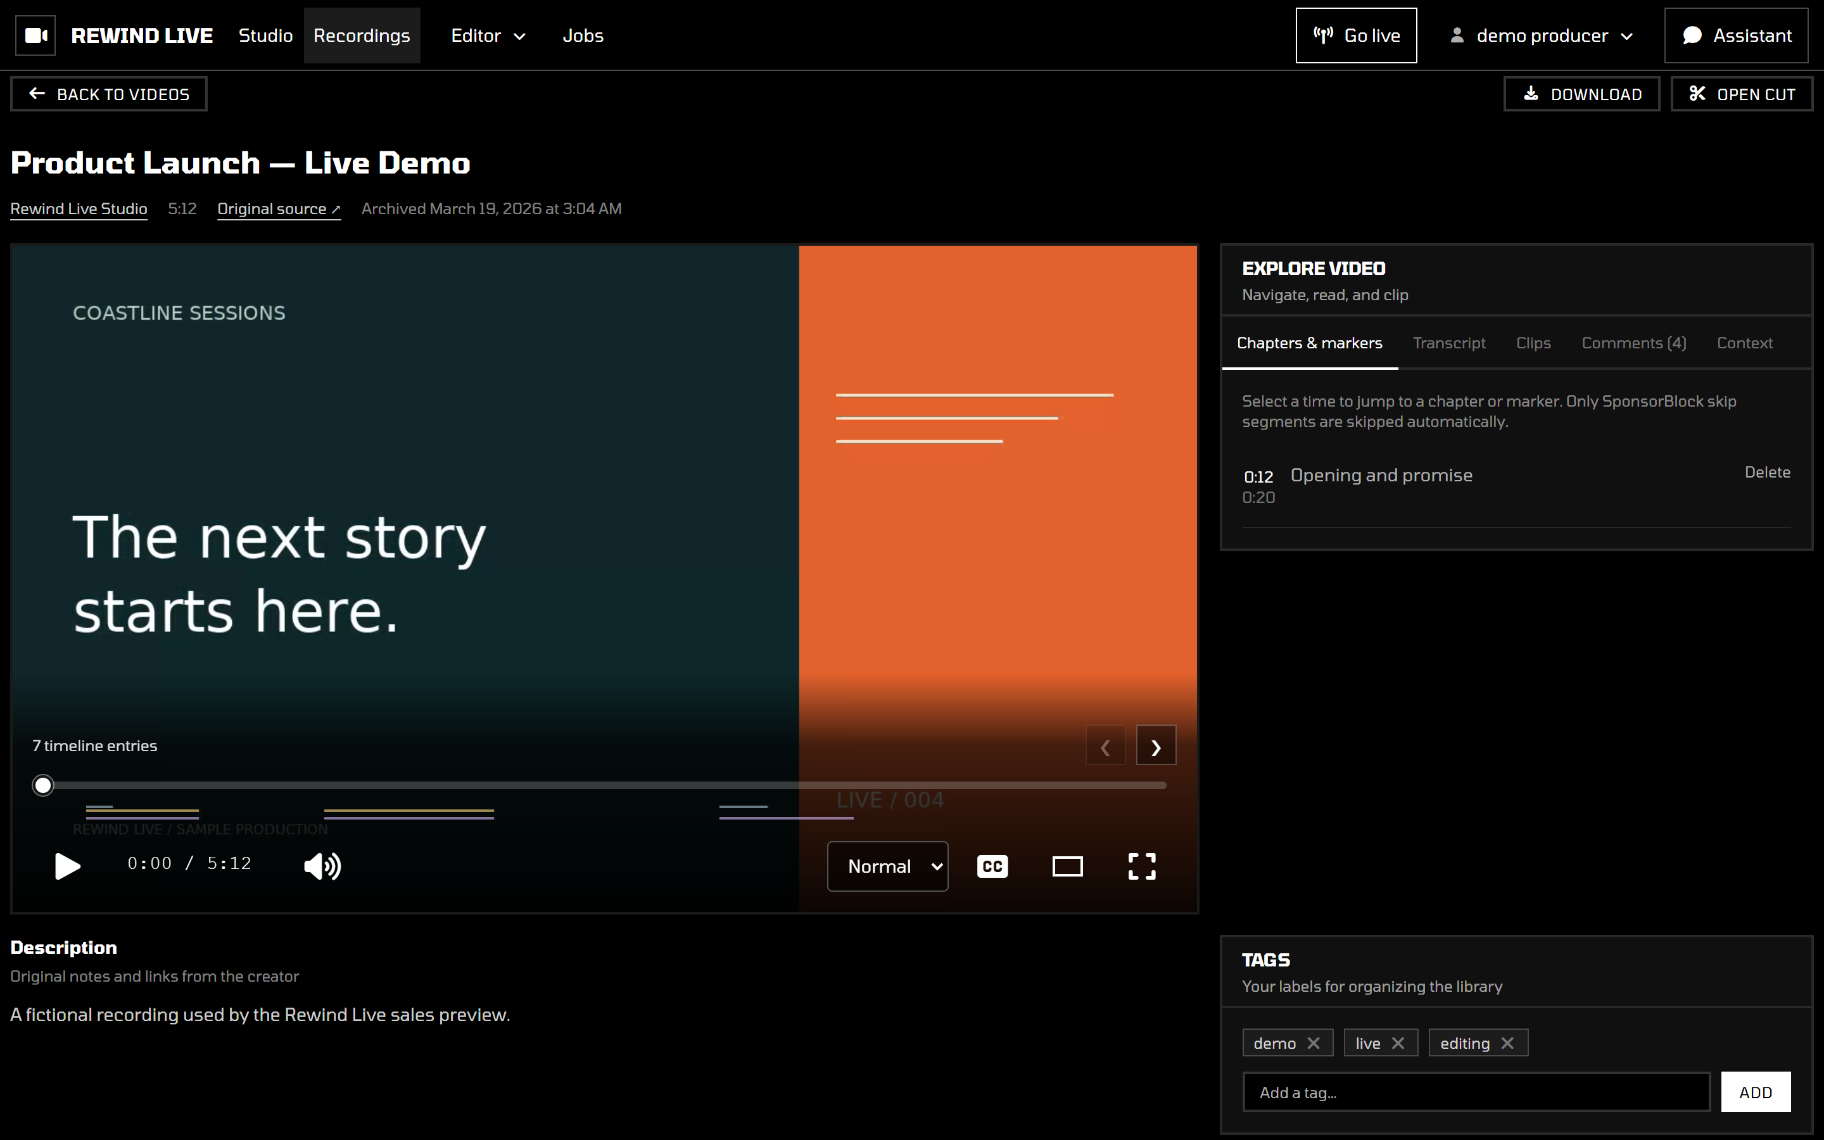Focus the Add a tag input field
The image size is (1824, 1140).
pos(1476,1092)
